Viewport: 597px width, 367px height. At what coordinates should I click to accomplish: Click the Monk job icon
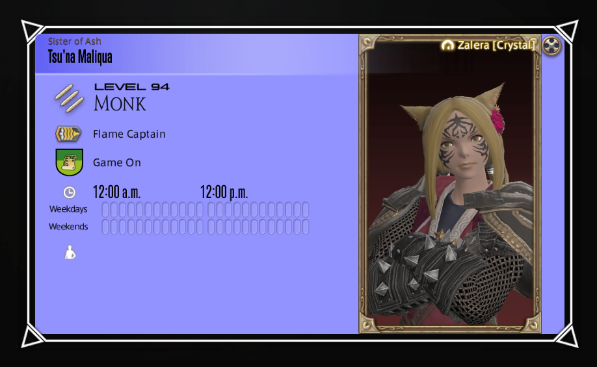[69, 98]
